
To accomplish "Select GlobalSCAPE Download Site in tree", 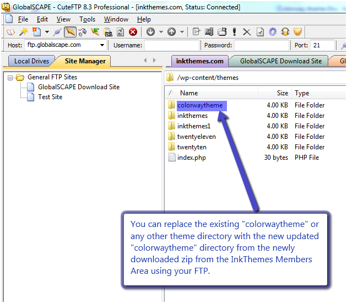I will click(x=79, y=87).
